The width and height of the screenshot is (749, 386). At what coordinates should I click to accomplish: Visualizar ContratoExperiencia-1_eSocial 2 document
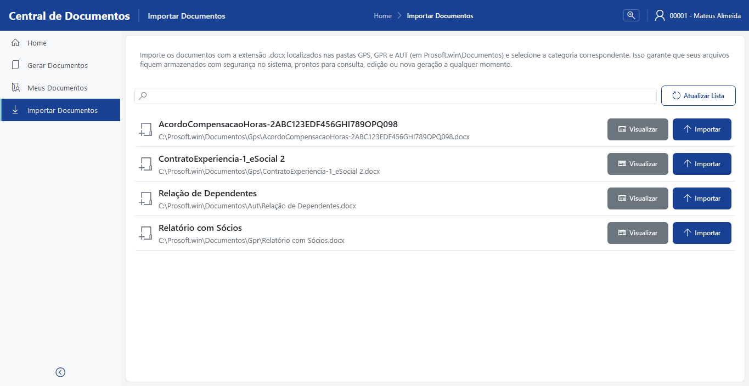[x=638, y=164]
